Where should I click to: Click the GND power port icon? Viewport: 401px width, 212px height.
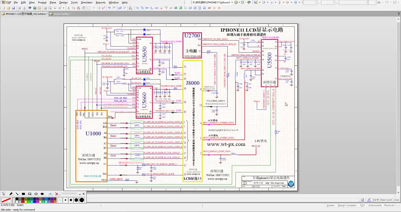coord(161,8)
